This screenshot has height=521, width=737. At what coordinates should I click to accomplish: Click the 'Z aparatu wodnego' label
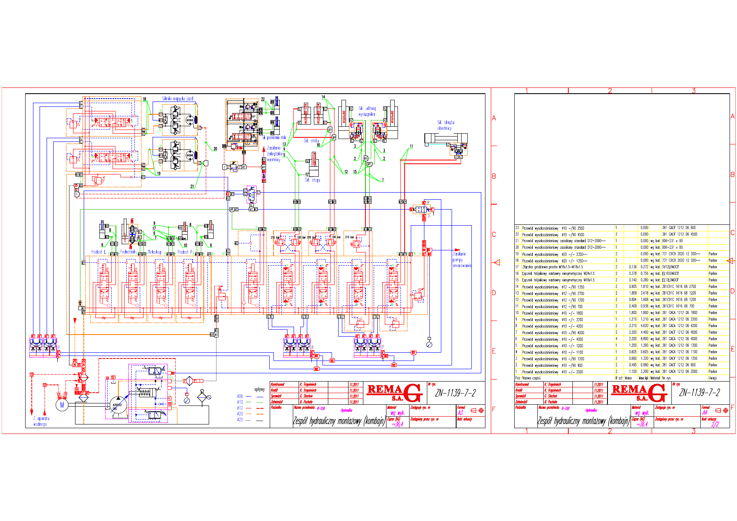[41, 421]
